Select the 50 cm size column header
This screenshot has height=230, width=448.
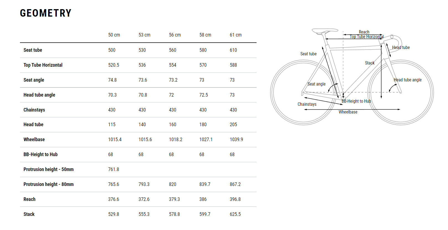tap(114, 35)
